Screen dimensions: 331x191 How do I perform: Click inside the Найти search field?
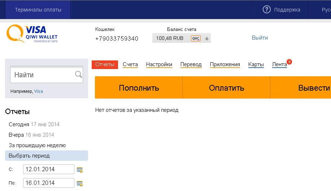pyautogui.click(x=43, y=75)
